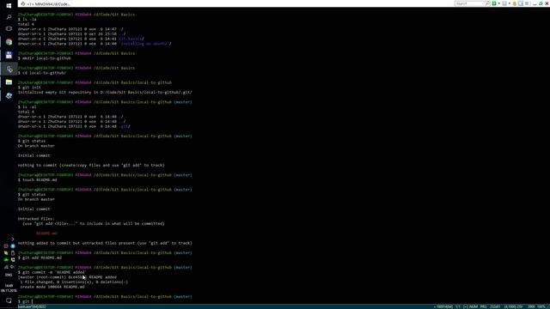Open the ConEmu system menu icon
The height and width of the screenshot is (309, 550).
[x=527, y=3]
